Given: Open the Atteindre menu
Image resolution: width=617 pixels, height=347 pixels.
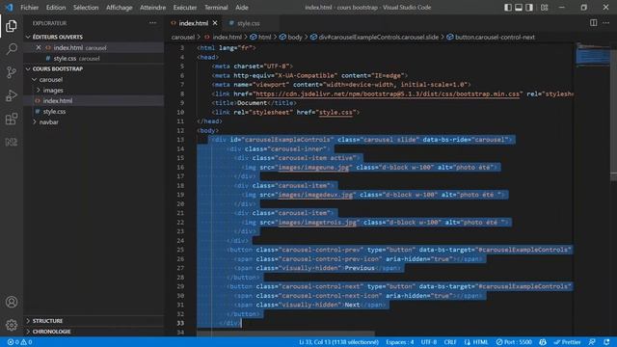Looking at the screenshot, I should 152,7.
